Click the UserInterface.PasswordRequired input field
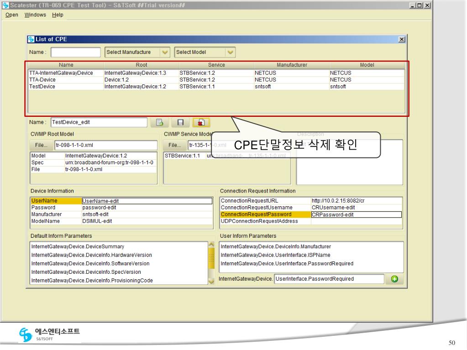Image resolution: width=467 pixels, height=350 pixels. point(329,279)
